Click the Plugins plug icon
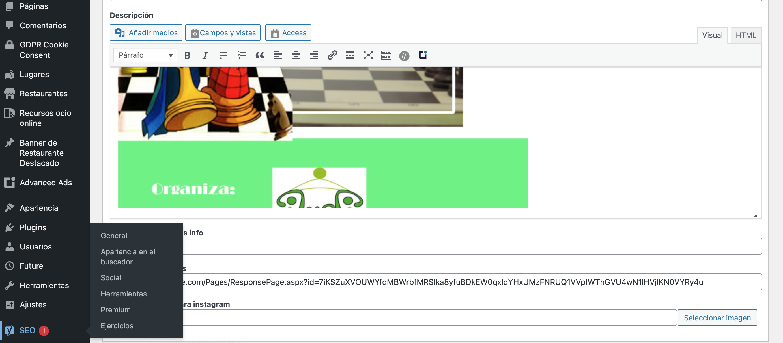This screenshot has height=343, width=783. [9, 227]
